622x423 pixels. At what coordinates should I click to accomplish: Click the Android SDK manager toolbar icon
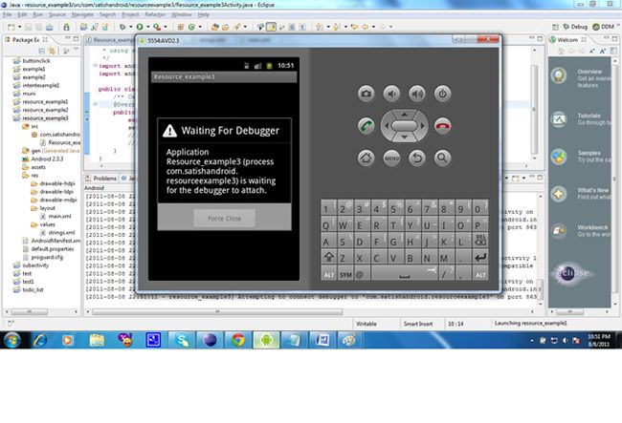(66, 27)
